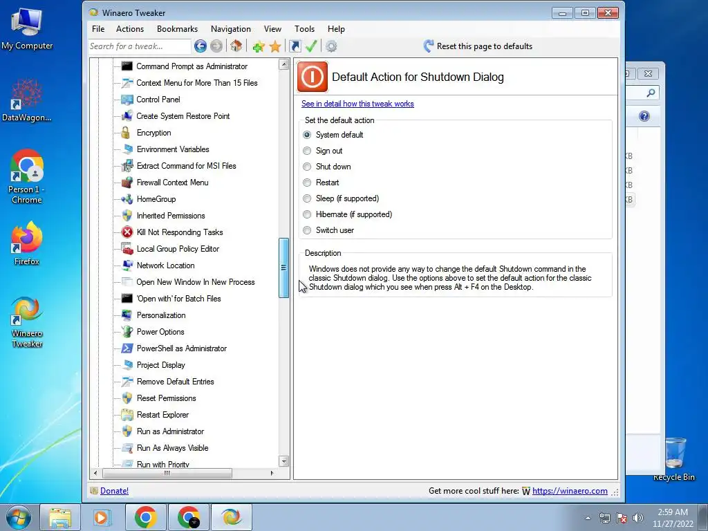Click the PowerShell as Administrator icon
Viewport: 708px width, 531px height.
click(127, 348)
